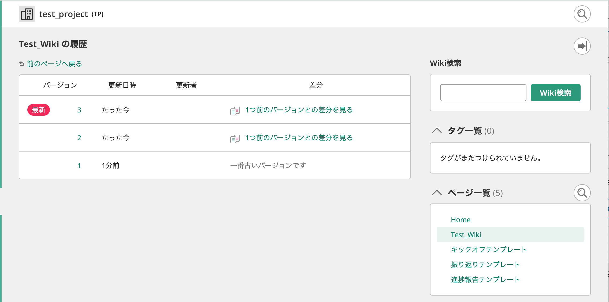Image resolution: width=609 pixels, height=302 pixels.
Task: Open 進捗報告テンプレート page
Action: (485, 280)
